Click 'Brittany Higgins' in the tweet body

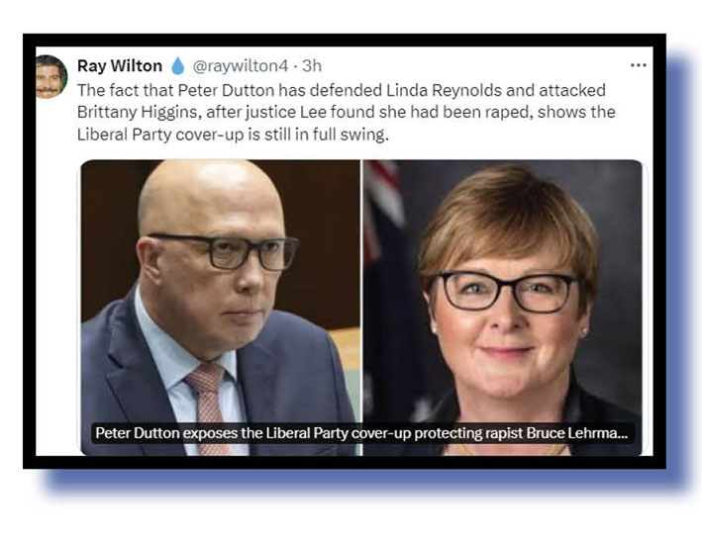coord(137,112)
